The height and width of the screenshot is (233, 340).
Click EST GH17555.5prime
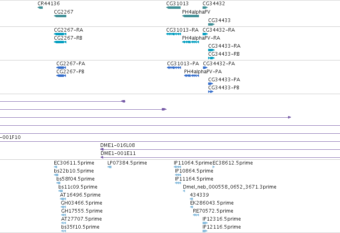click(82, 211)
